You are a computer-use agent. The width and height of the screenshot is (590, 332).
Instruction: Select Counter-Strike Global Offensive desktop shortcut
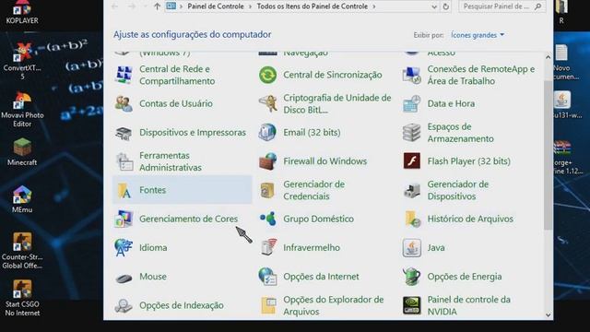click(x=22, y=251)
